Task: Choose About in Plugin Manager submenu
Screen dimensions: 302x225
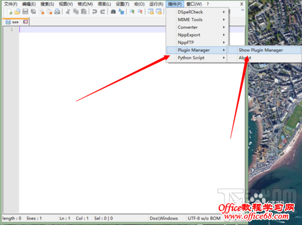Action: [x=264, y=58]
